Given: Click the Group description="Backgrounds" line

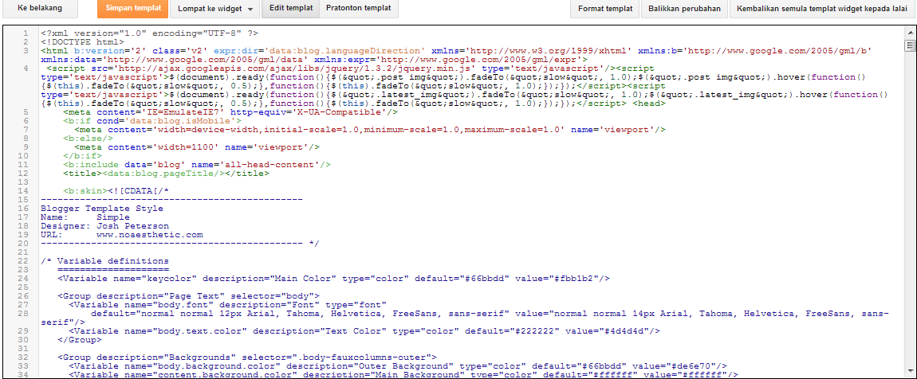Looking at the screenshot, I should [x=247, y=357].
